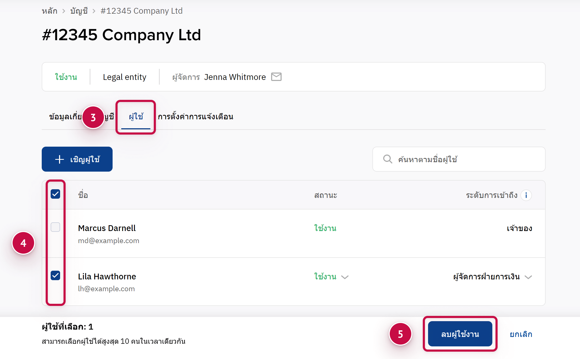Click the breadcrumb arrow after บัญชี
This screenshot has width=580, height=359.
(94, 11)
